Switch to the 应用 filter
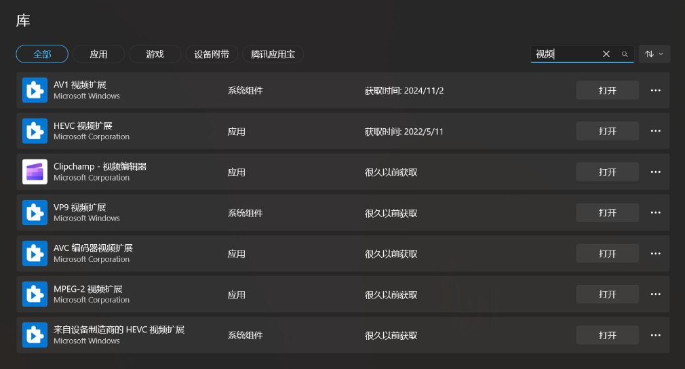Viewport: 685px width, 369px height. [98, 54]
